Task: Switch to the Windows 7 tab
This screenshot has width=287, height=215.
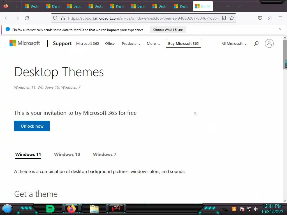Action: pyautogui.click(x=105, y=154)
